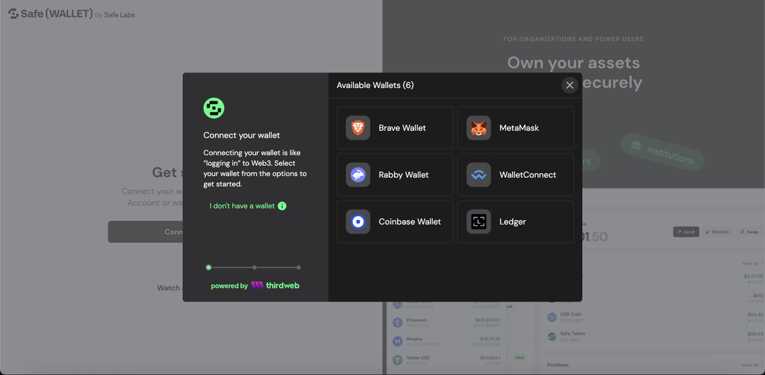Click the $114.39 value in background

click(x=755, y=314)
